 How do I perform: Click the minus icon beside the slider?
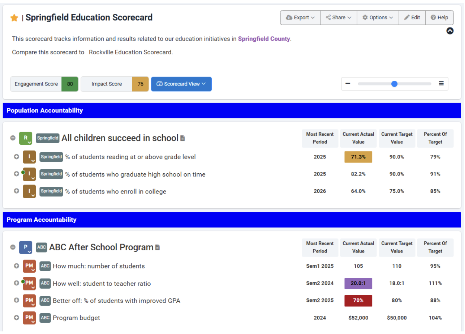coord(348,84)
